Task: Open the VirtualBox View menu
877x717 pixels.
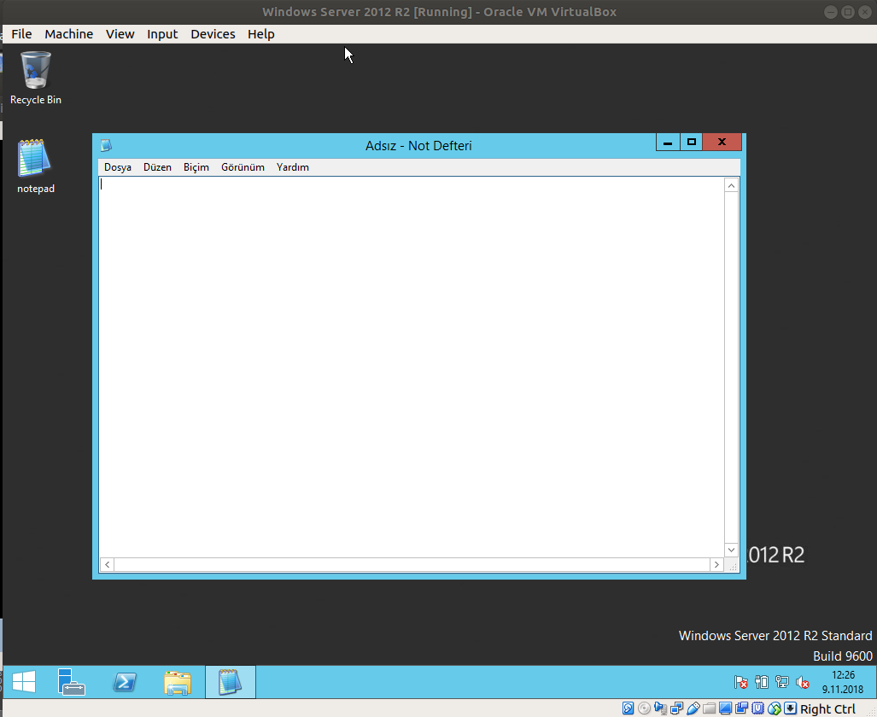Action: (x=120, y=34)
